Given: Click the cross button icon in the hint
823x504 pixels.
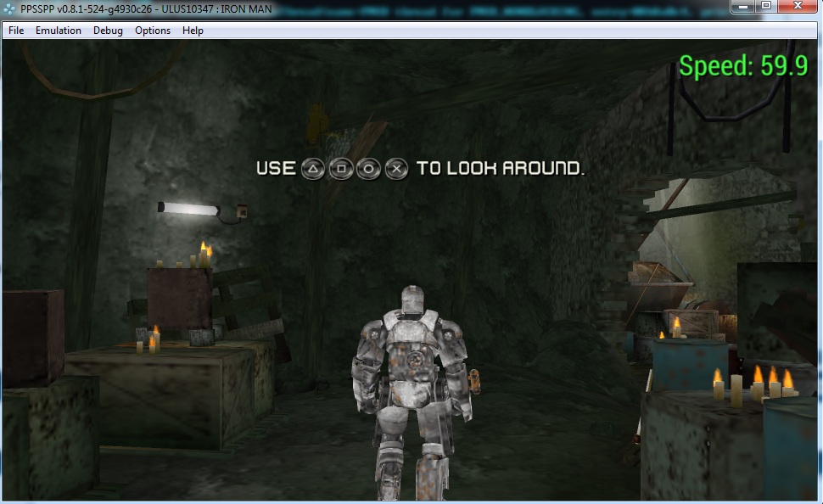Looking at the screenshot, I should pos(396,169).
